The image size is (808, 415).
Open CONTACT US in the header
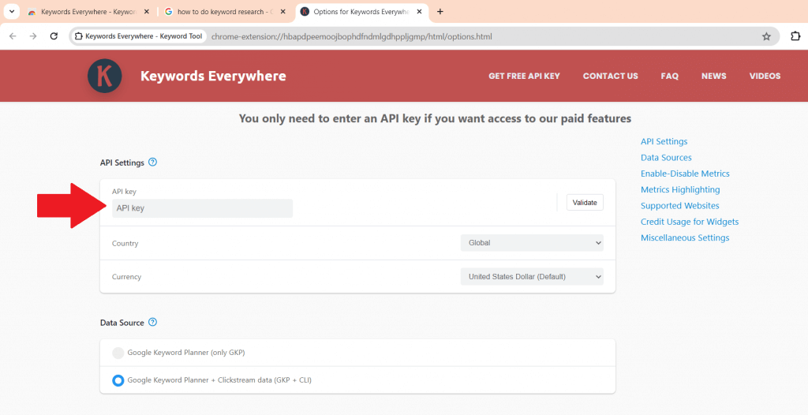[x=610, y=76]
